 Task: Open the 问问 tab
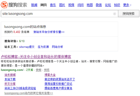pos(81,5)
